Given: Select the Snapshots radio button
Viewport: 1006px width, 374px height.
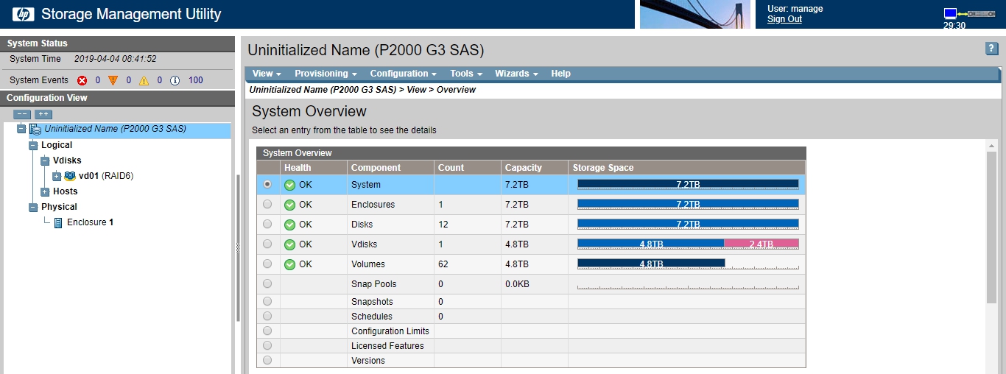Looking at the screenshot, I should [267, 301].
